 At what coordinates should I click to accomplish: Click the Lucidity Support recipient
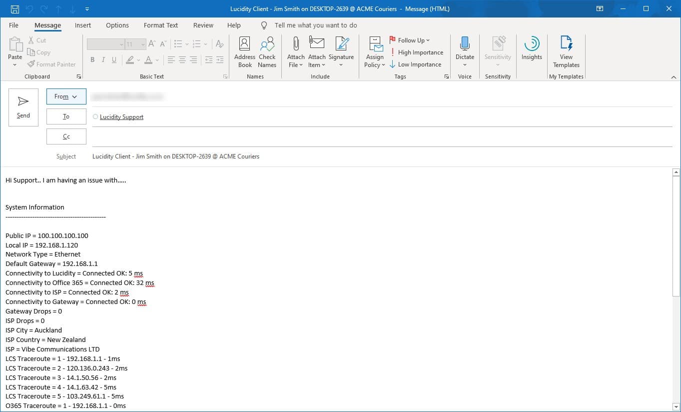pos(121,117)
